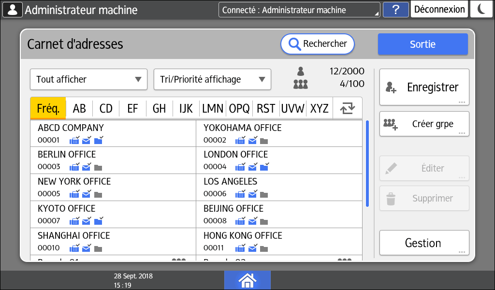This screenshot has width=495, height=290.
Task: Click folder icon for LONDON OFFICE
Action: coord(264,167)
